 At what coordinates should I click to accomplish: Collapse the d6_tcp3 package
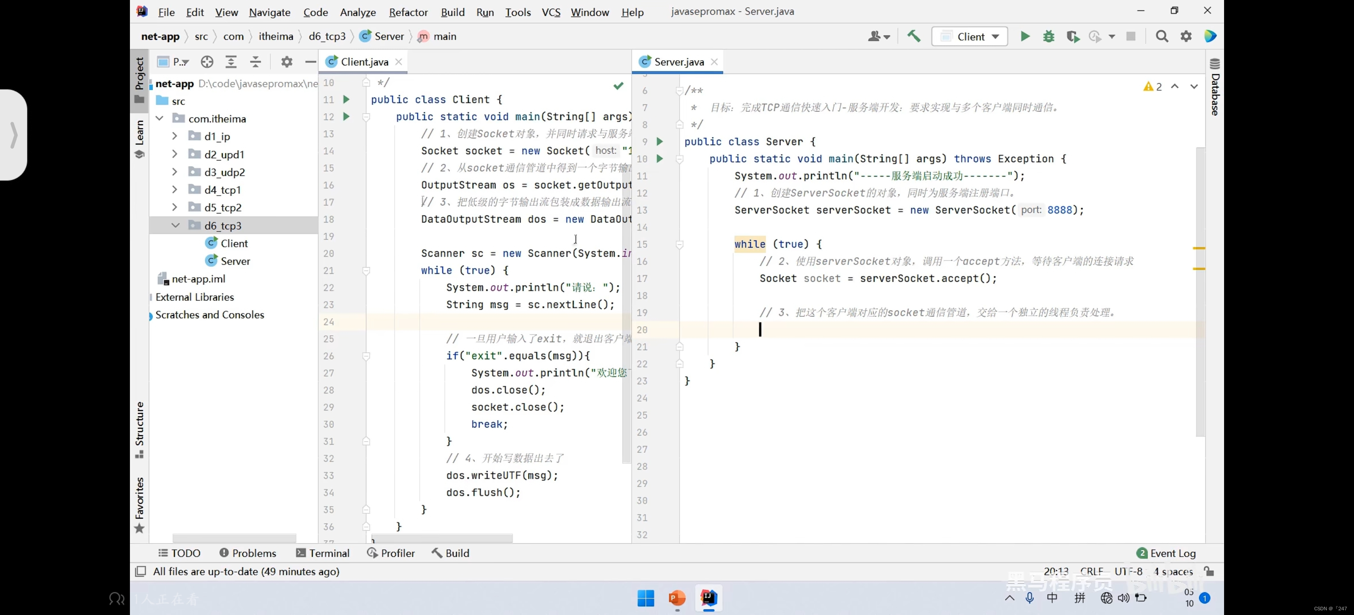pos(176,225)
